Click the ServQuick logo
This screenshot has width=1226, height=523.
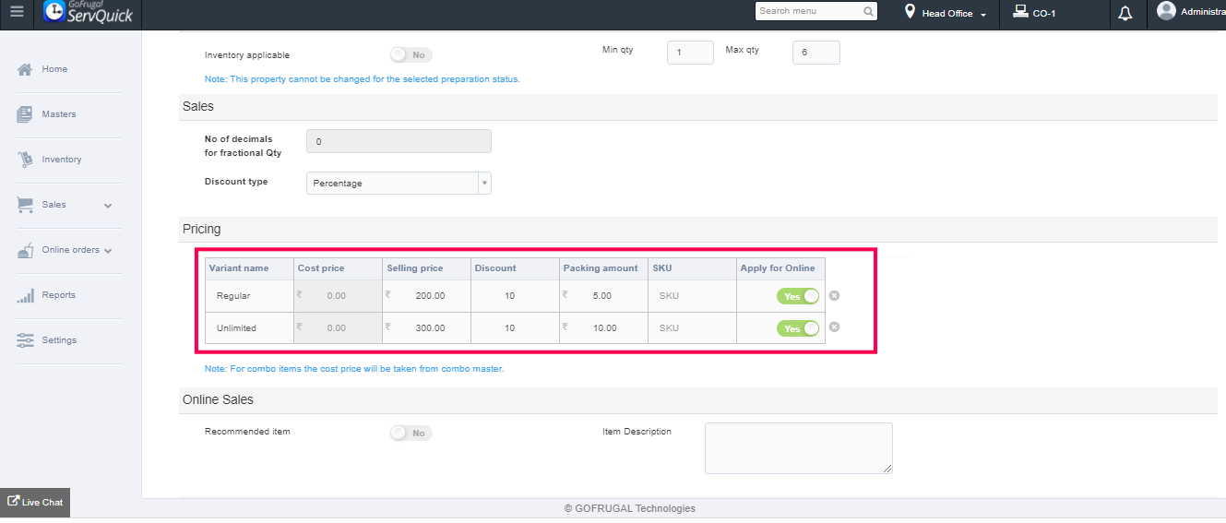[x=89, y=12]
